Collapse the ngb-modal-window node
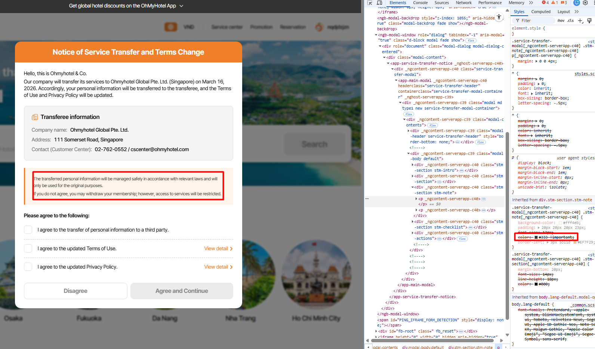The height and width of the screenshot is (349, 595). point(376,35)
